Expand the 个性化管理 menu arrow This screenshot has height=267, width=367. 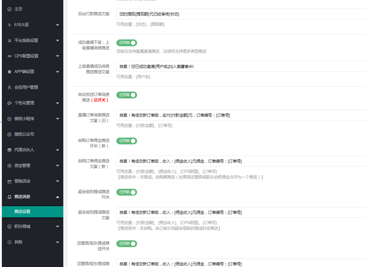point(58,103)
